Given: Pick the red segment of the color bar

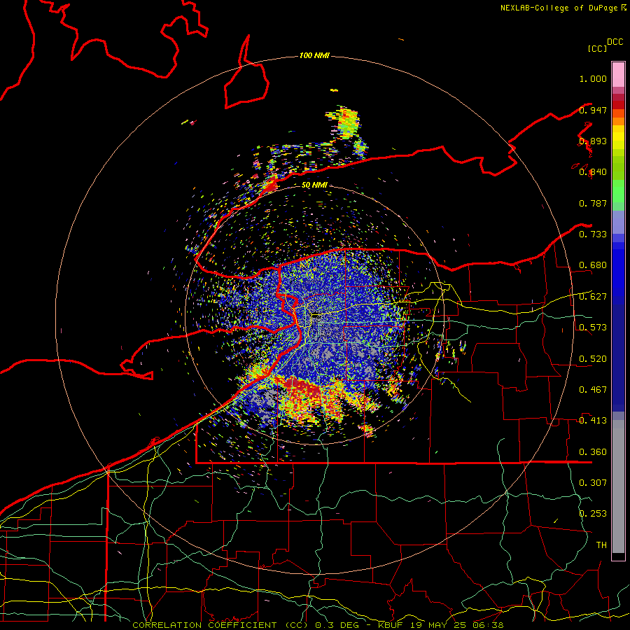Looking at the screenshot, I should coord(618,104).
